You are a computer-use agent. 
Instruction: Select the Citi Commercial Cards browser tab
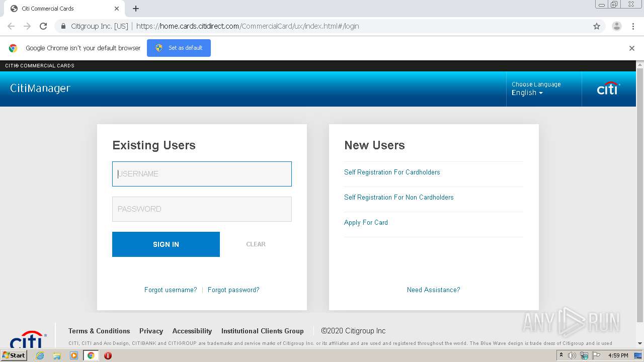coord(64,9)
